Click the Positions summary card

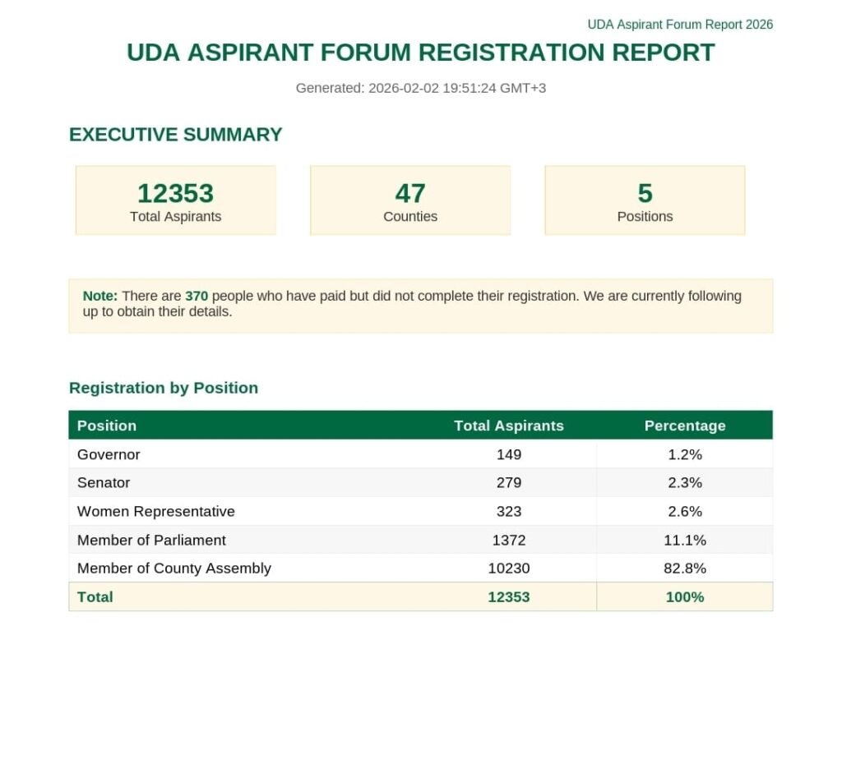[645, 200]
